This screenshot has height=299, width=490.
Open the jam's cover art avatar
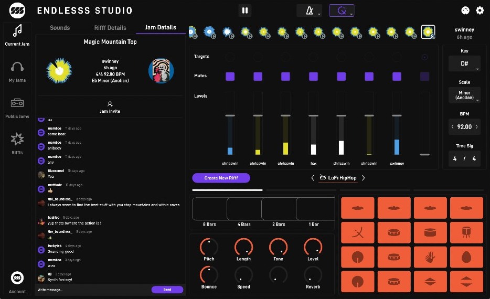pos(161,71)
